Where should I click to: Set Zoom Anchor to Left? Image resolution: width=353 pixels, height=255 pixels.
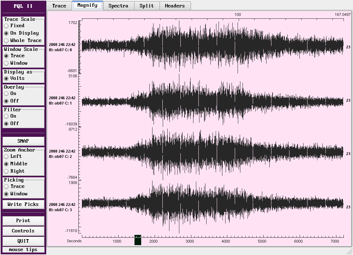pyautogui.click(x=6, y=156)
